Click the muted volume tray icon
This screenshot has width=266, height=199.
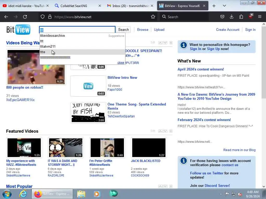click(240, 194)
